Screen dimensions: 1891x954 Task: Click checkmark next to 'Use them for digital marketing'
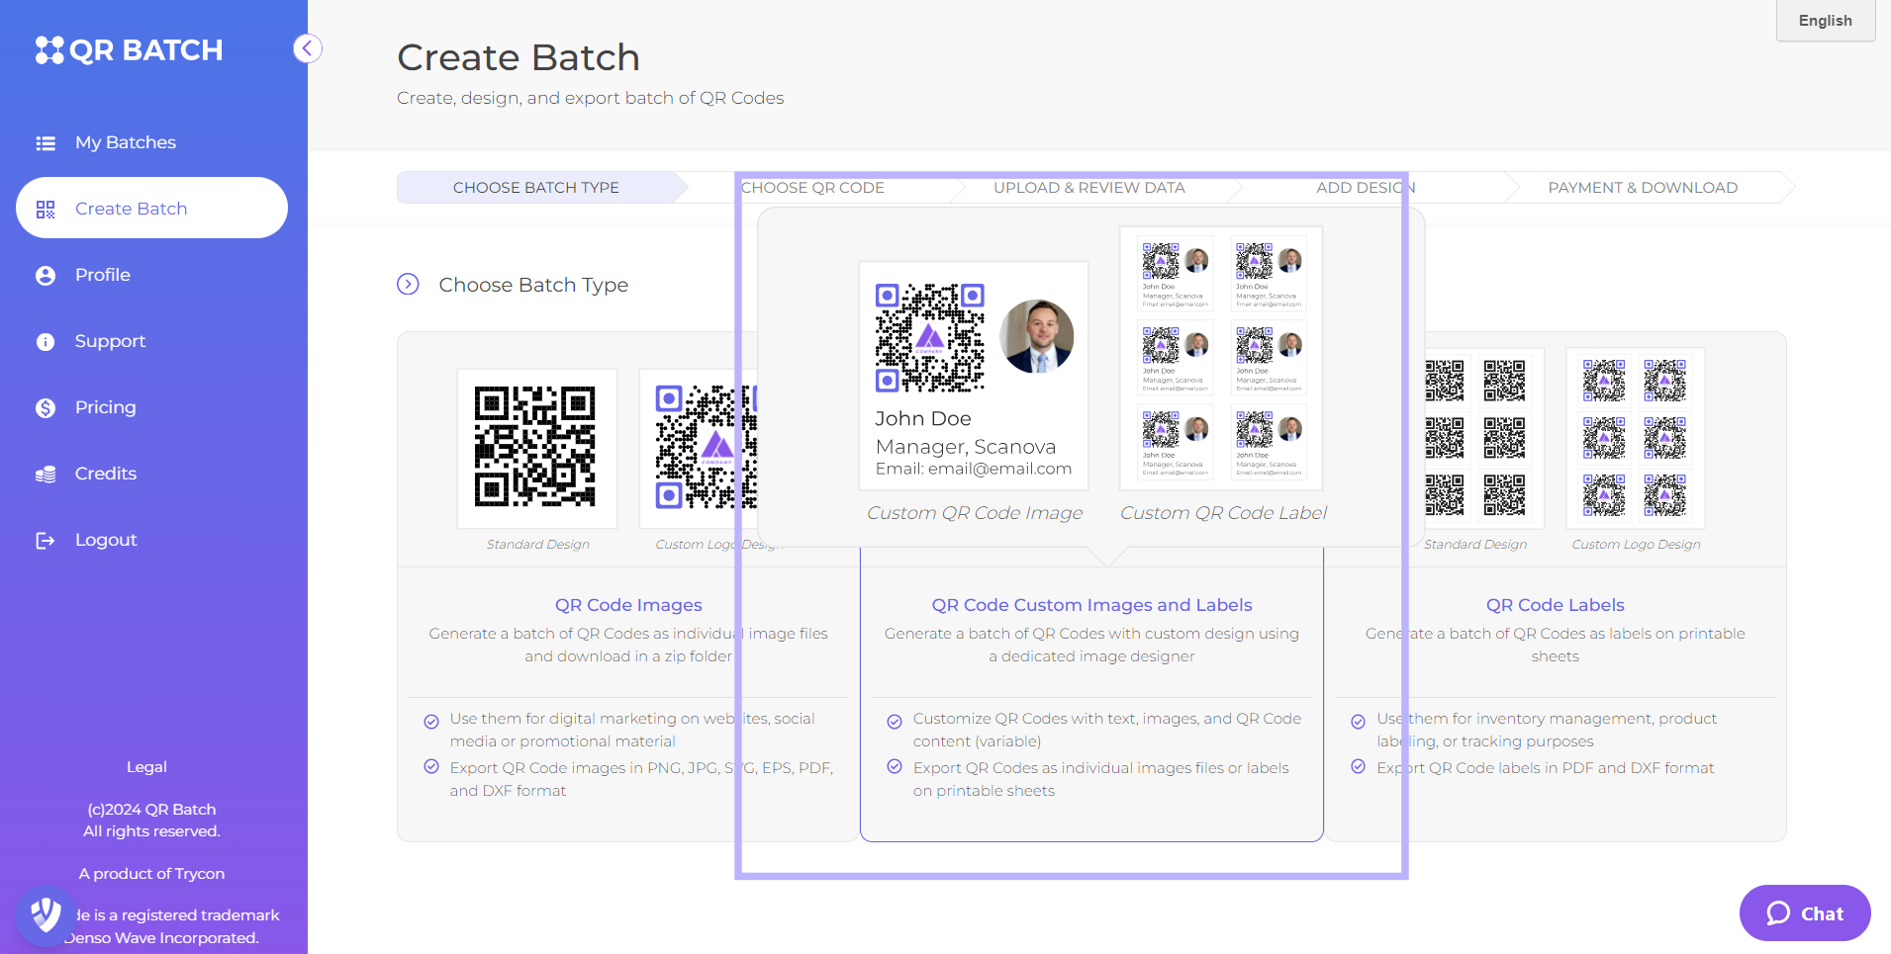(431, 721)
